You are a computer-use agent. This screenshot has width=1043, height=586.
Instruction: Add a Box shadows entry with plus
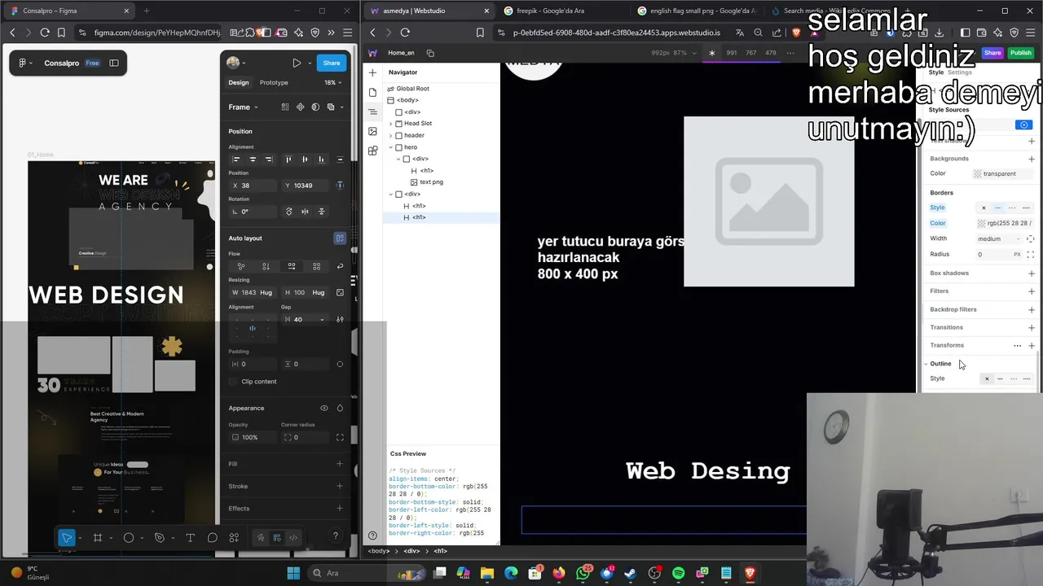coord(1032,273)
